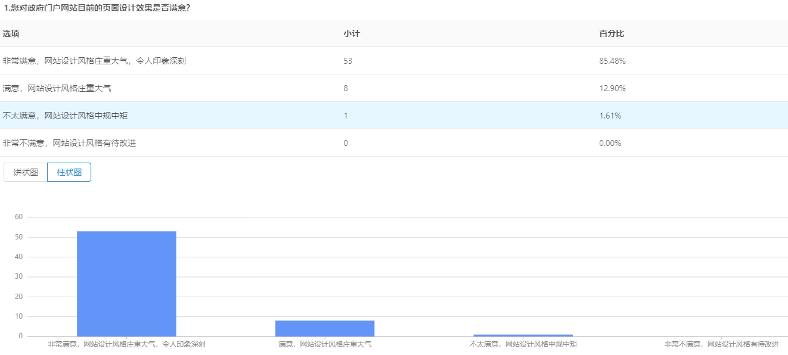Click the 小计 column header
Screen dimensions: 788x355
(x=351, y=33)
